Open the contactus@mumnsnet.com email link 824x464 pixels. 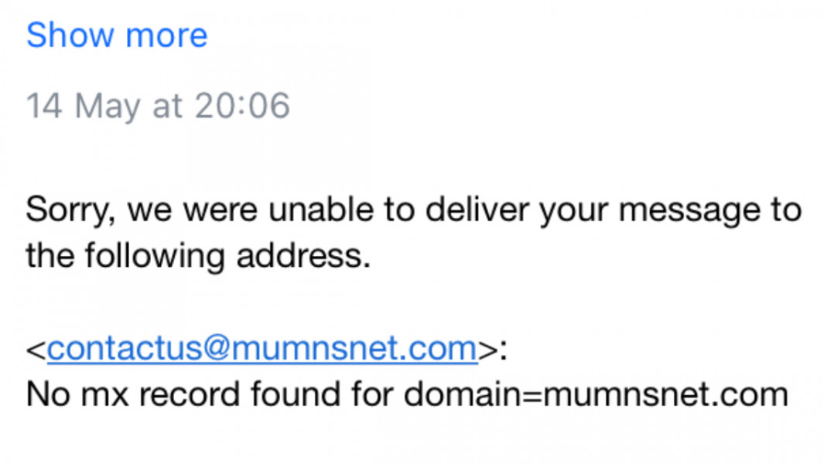click(262, 348)
